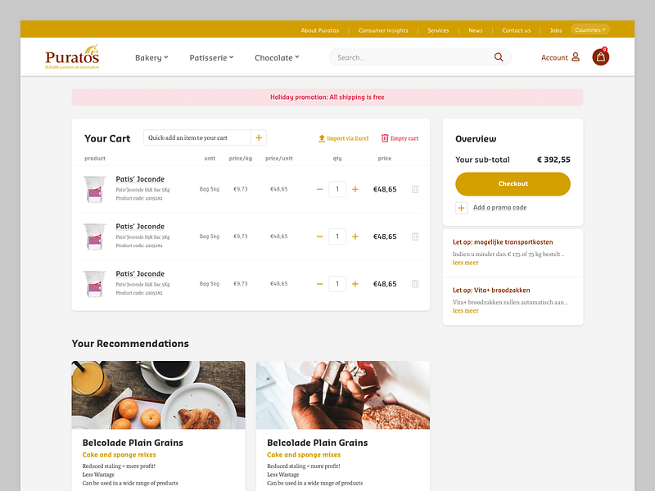This screenshot has width=655, height=491.
Task: Expand the Patisserie menu
Action: coord(211,57)
